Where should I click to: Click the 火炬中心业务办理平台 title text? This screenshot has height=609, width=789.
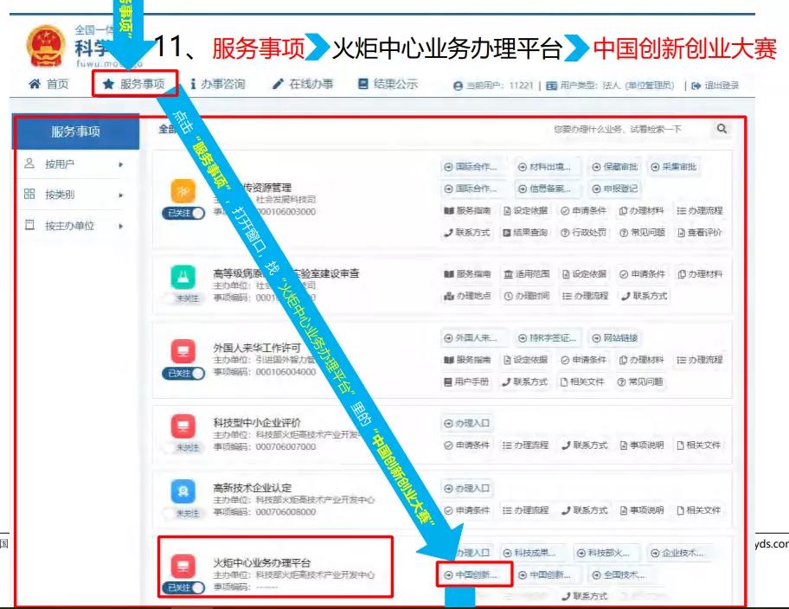(261, 562)
